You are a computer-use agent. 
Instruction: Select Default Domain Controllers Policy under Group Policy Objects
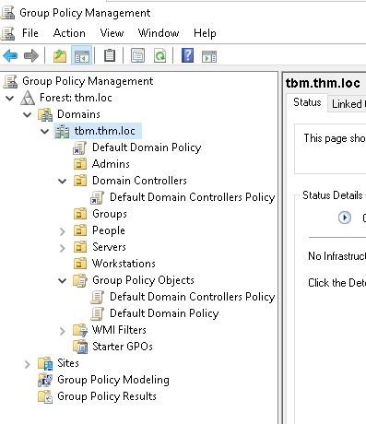[193, 297]
